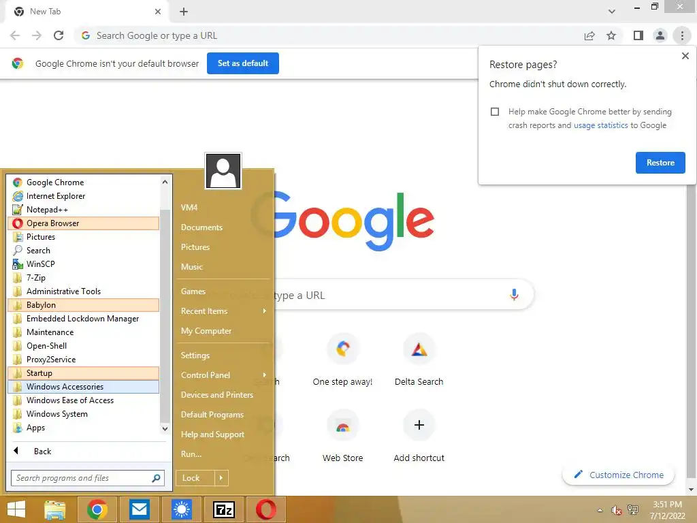The height and width of the screenshot is (523, 697).
Task: Click the Lock button
Action: [x=195, y=478]
